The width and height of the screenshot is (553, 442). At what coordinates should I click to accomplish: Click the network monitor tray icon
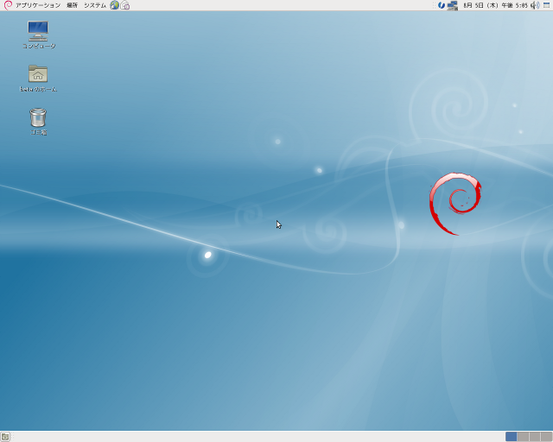click(452, 5)
